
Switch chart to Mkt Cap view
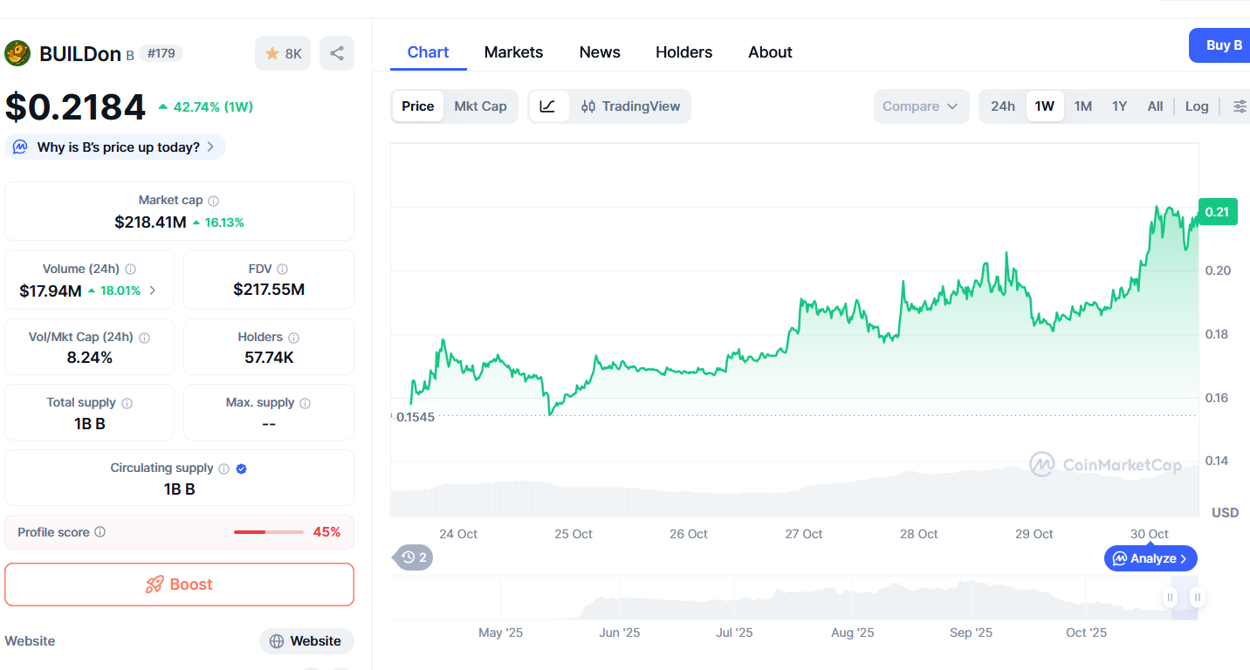click(x=480, y=106)
